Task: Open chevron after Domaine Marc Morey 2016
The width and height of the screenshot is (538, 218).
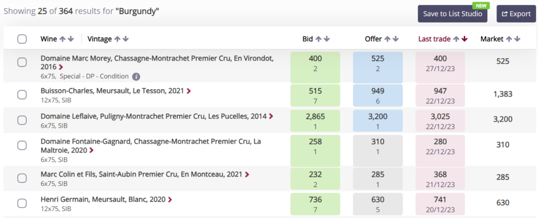Action: [x=61, y=67]
